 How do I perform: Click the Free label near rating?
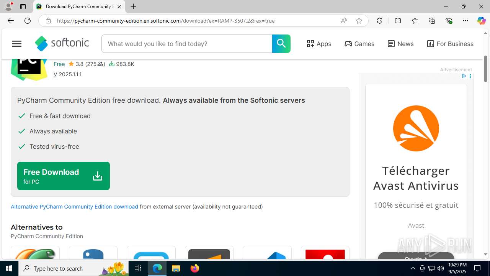59,64
